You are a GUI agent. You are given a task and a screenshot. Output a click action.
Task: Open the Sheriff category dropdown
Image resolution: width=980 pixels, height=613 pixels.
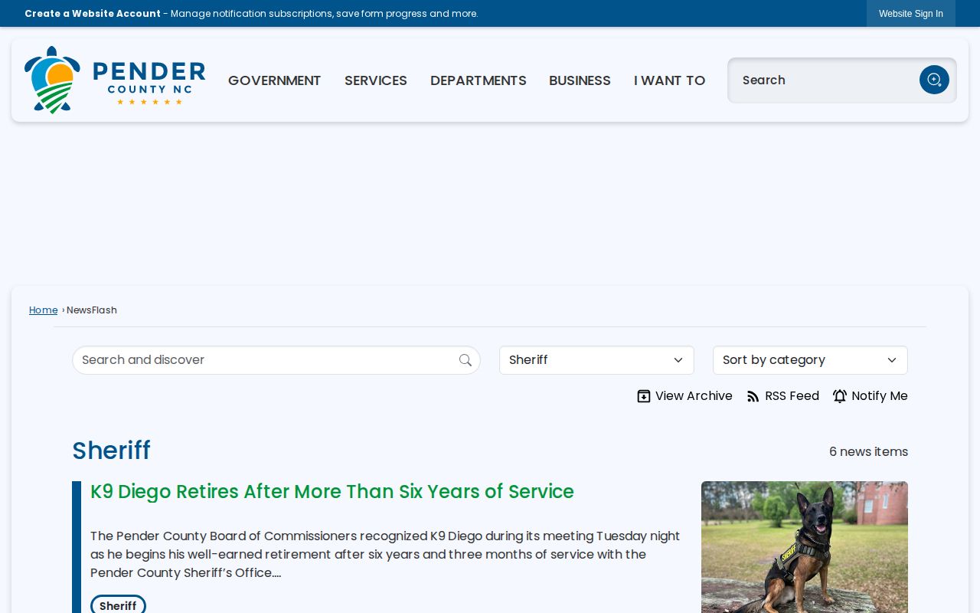click(596, 360)
